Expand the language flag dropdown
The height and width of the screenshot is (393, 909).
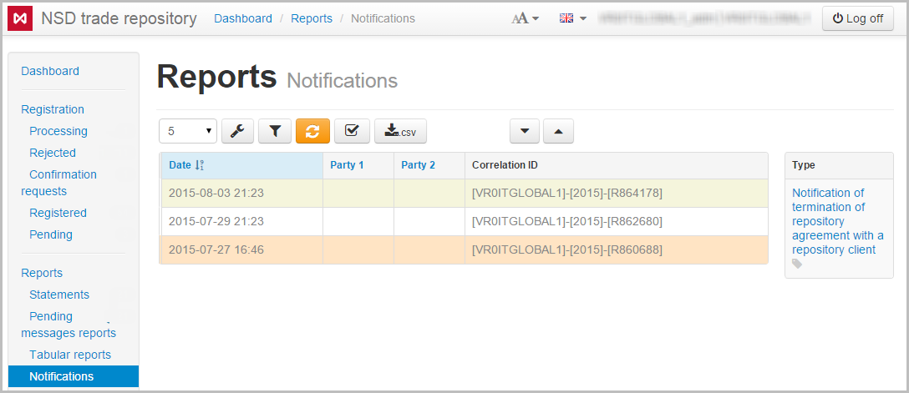pyautogui.click(x=572, y=18)
